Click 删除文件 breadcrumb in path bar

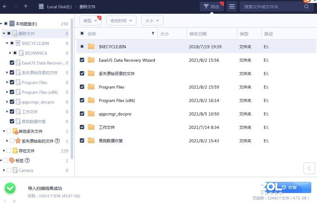[87, 7]
